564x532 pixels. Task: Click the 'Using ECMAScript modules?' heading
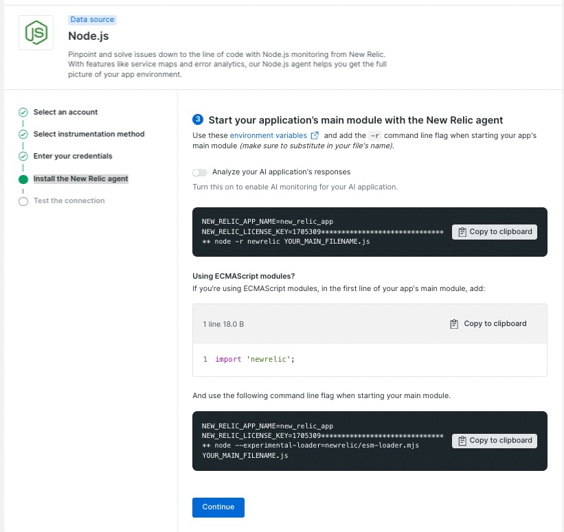pyautogui.click(x=243, y=276)
